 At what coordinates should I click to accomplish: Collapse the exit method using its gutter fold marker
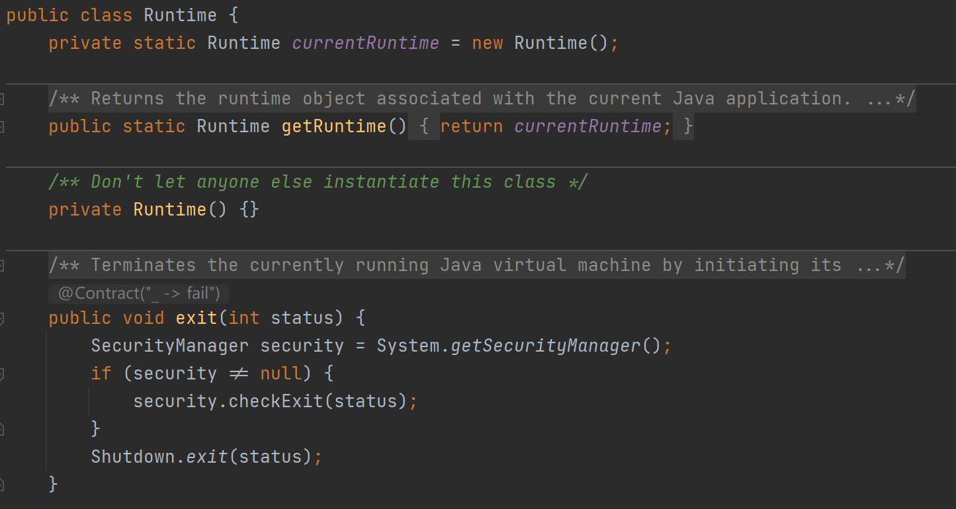click(x=2, y=319)
